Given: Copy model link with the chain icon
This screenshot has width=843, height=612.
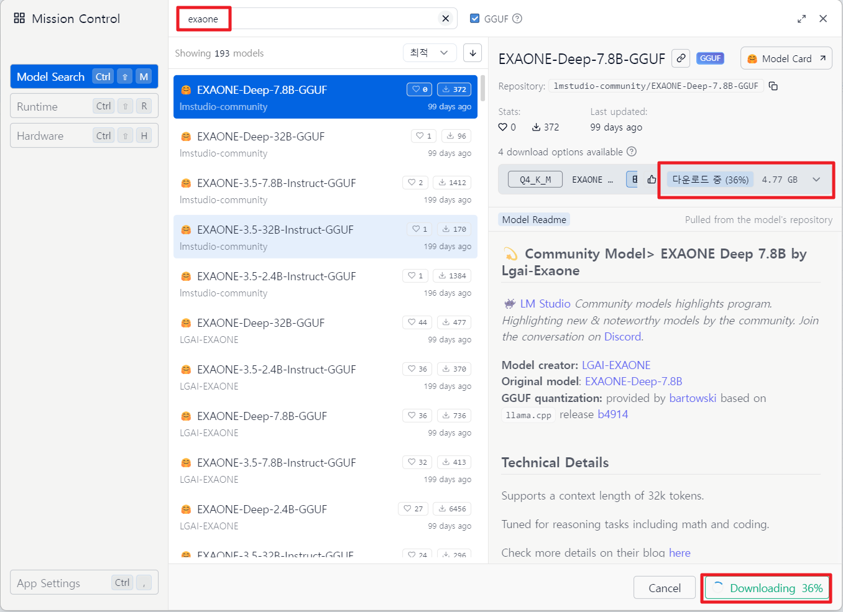Looking at the screenshot, I should (x=681, y=58).
